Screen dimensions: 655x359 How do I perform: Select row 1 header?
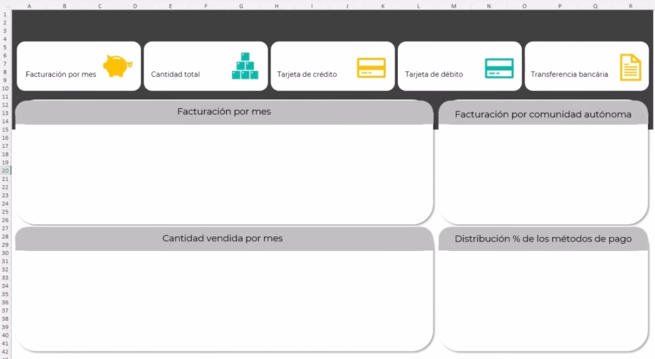[5, 14]
